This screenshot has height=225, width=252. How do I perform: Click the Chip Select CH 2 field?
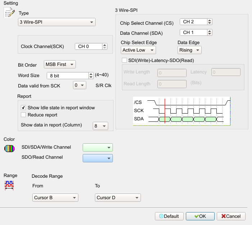pos(193,22)
